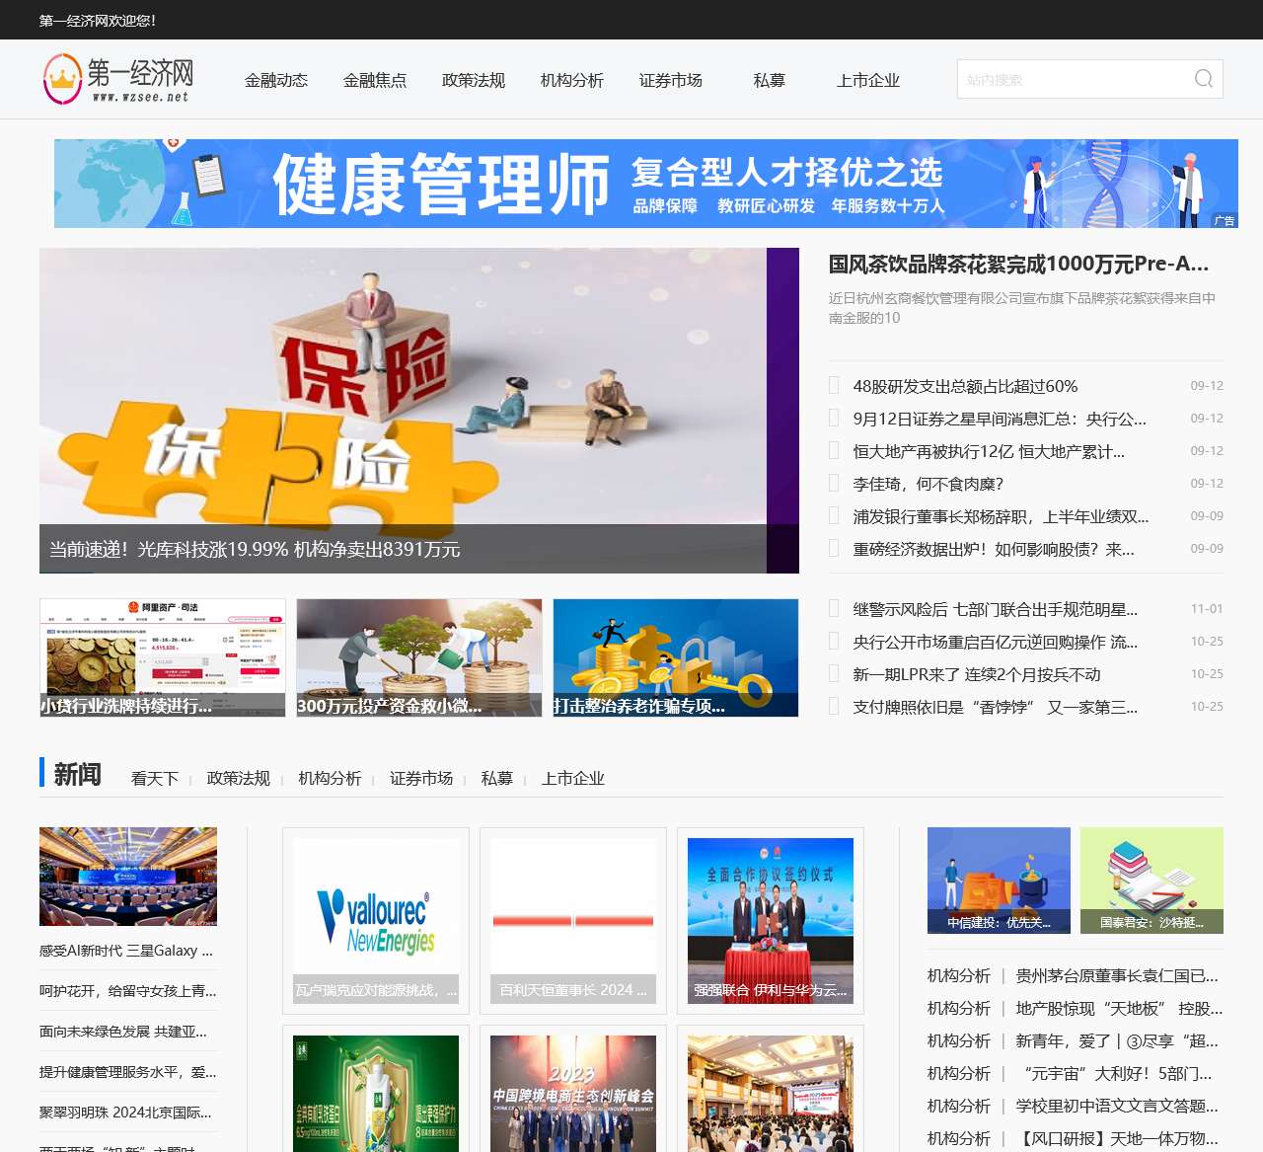Open the Vallourec New Energies thumbnail
Viewport: 1263px width, 1152px height.
pyautogui.click(x=376, y=920)
